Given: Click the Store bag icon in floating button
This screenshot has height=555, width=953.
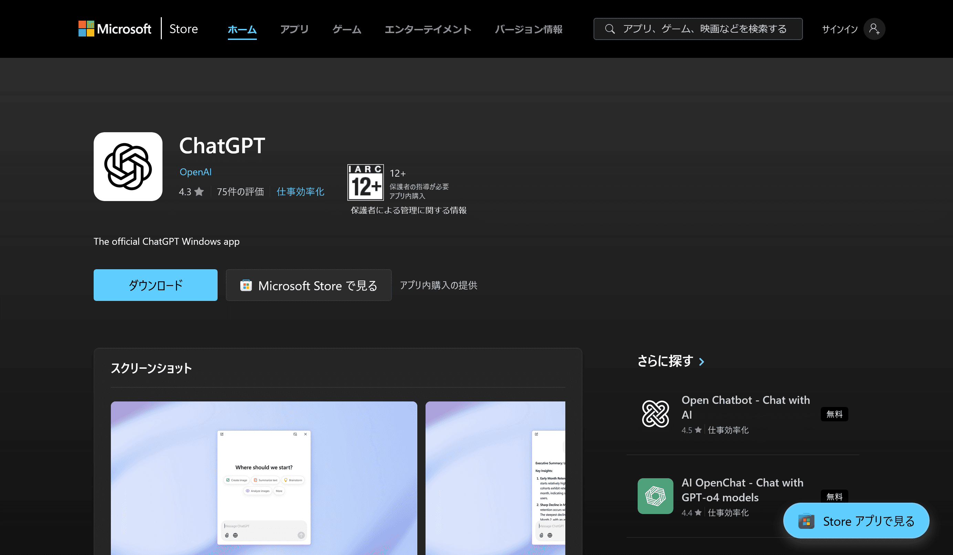Looking at the screenshot, I should [x=806, y=521].
